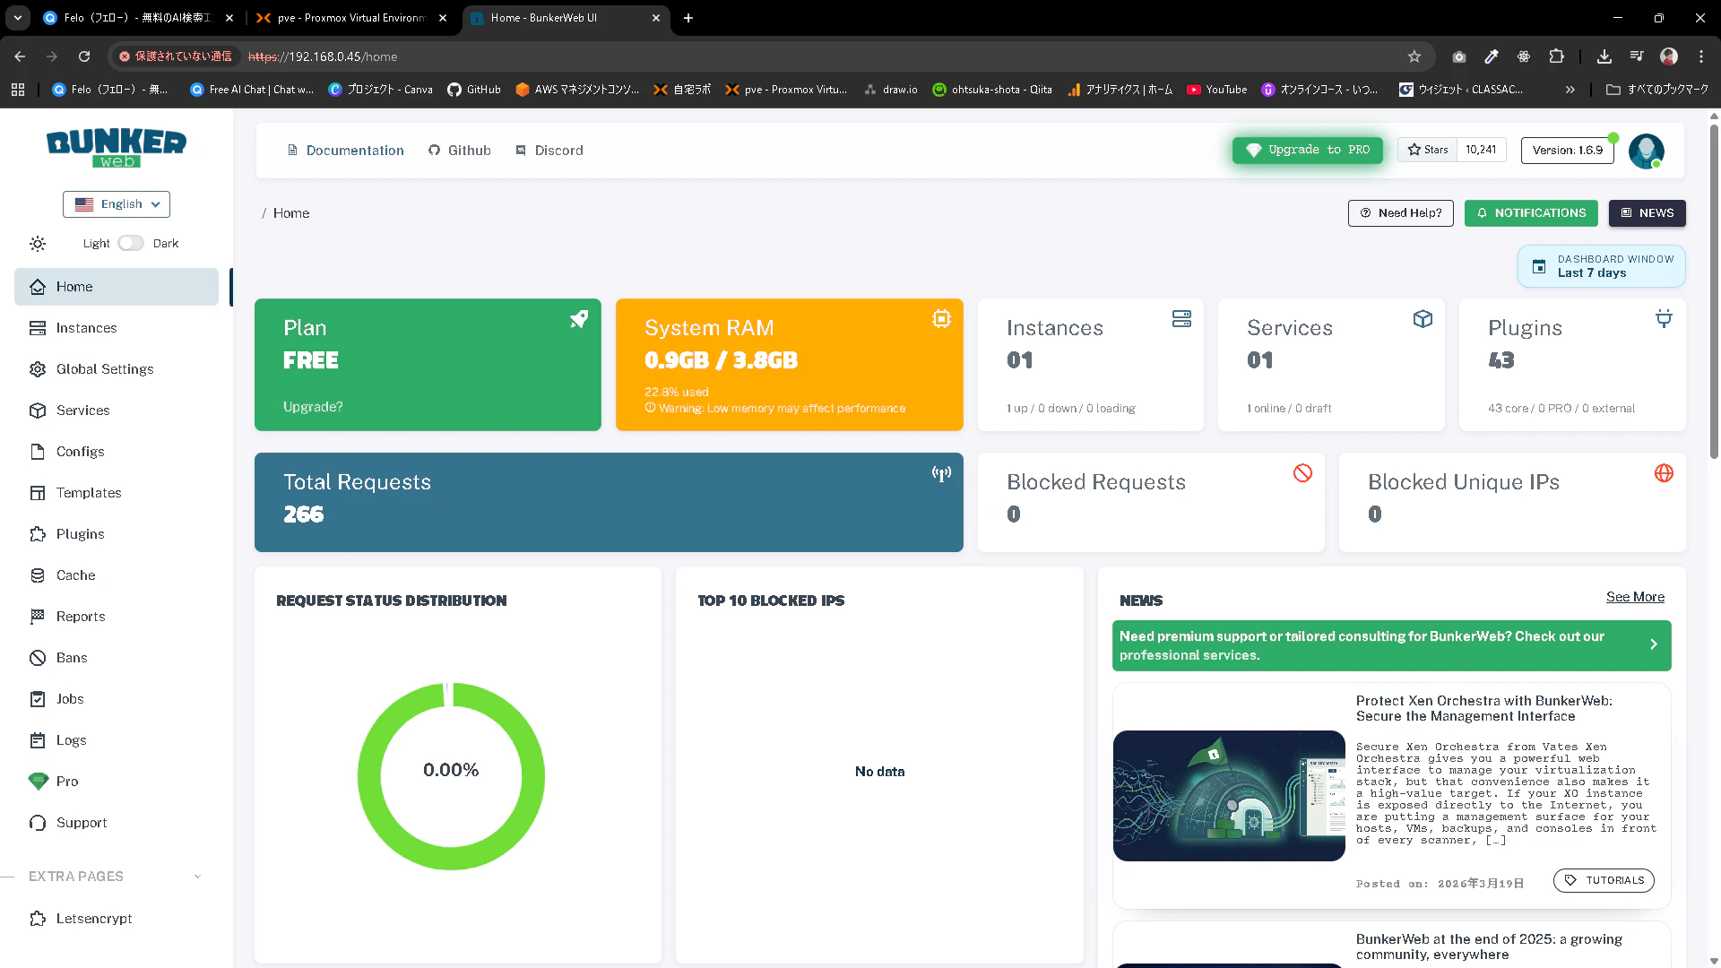1721x968 pixels.
Task: Click the Support headset icon
Action: (x=38, y=823)
